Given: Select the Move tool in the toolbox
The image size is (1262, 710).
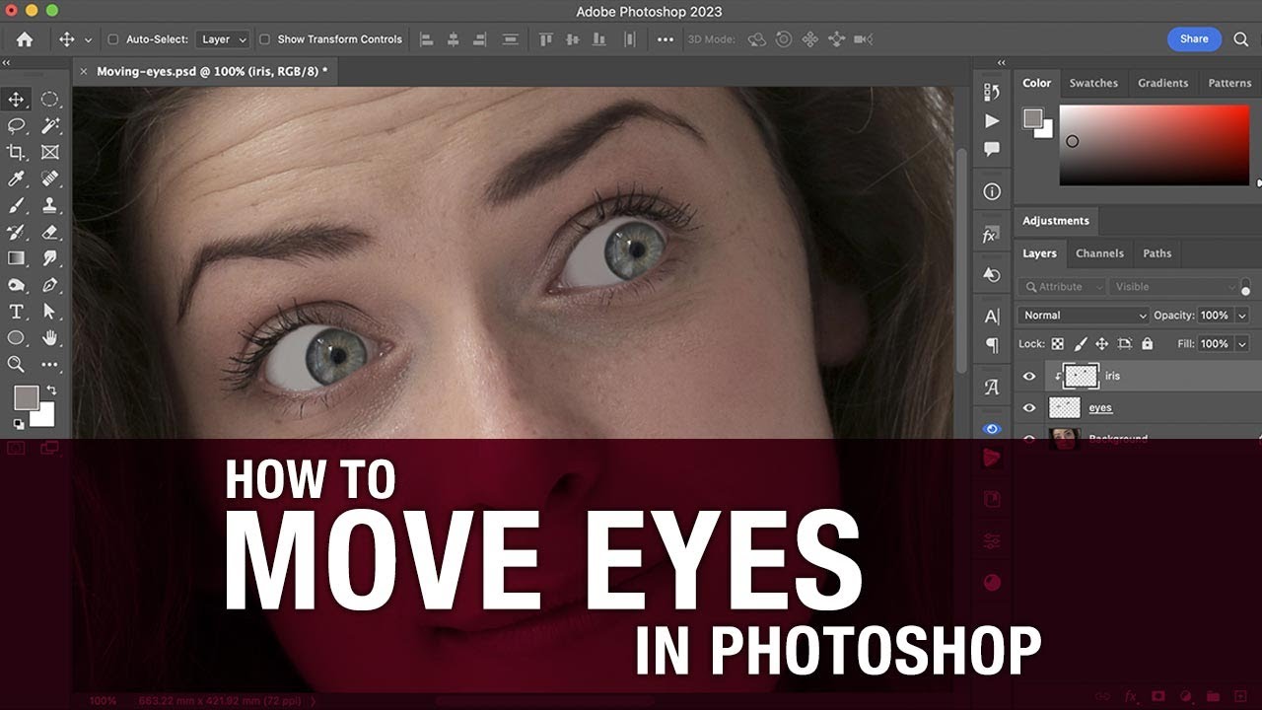Looking at the screenshot, I should tap(17, 100).
